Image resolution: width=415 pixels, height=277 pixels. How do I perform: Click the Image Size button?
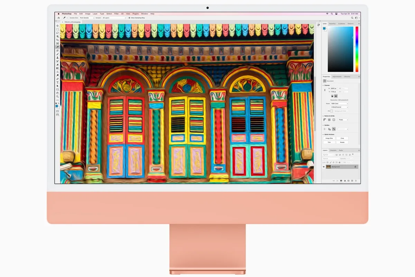[x=329, y=138]
